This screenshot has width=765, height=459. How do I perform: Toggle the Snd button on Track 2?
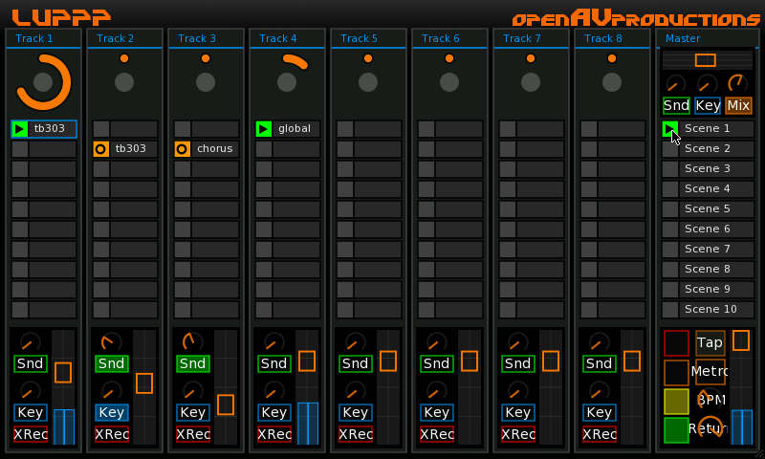coord(111,363)
